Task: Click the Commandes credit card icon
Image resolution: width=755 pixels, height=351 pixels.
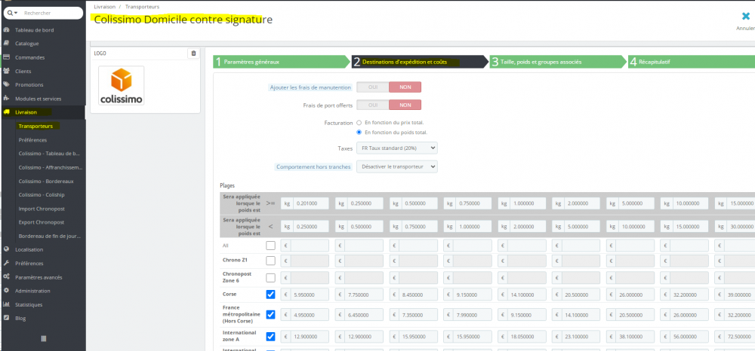Action: pos(6,57)
